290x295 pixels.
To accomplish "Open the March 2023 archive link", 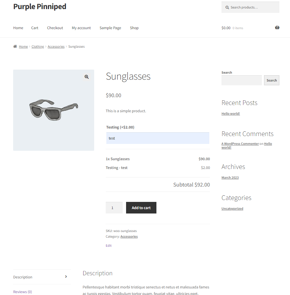I will pyautogui.click(x=230, y=177).
